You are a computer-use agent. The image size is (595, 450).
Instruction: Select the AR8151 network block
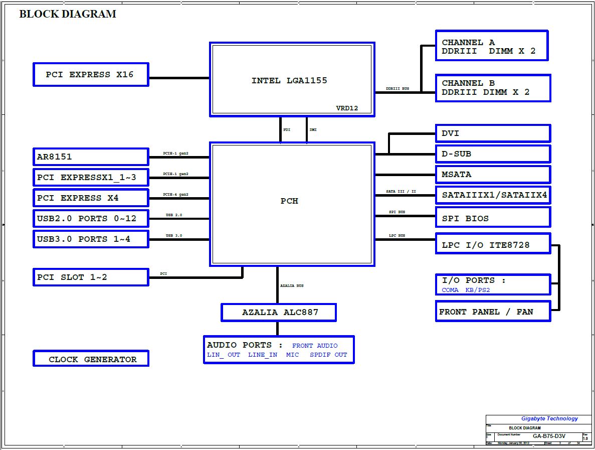[x=91, y=157]
